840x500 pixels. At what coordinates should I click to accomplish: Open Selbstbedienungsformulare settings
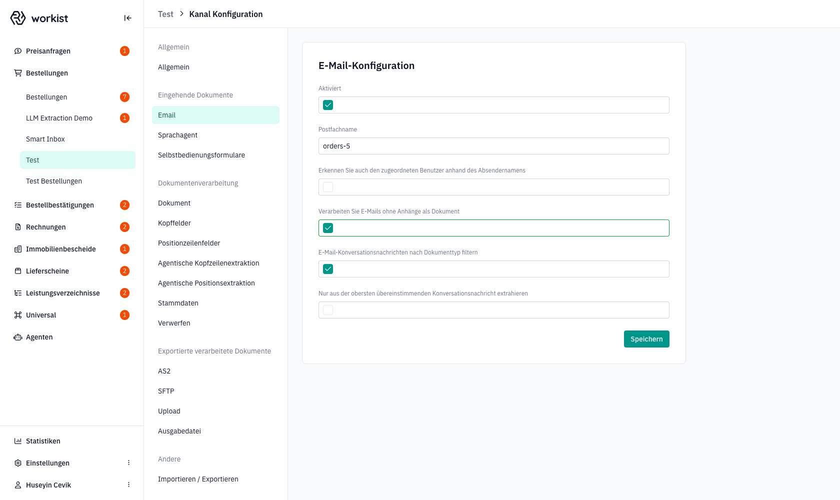tap(215, 155)
